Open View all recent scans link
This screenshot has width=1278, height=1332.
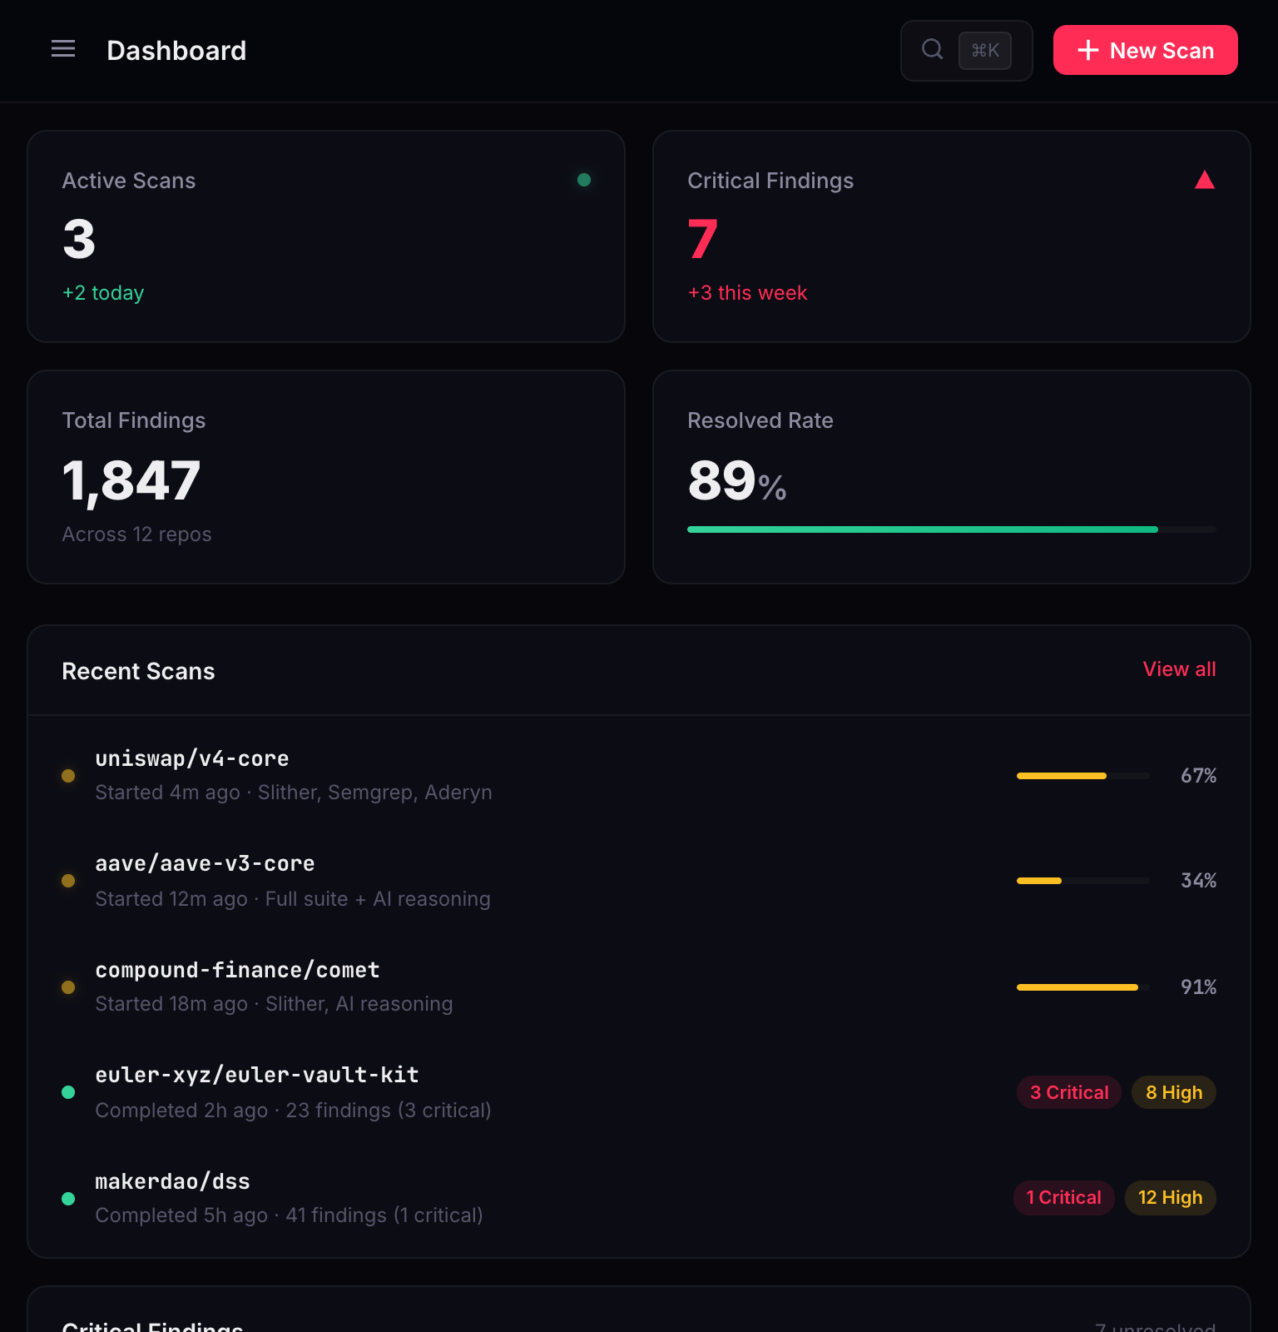tap(1179, 669)
